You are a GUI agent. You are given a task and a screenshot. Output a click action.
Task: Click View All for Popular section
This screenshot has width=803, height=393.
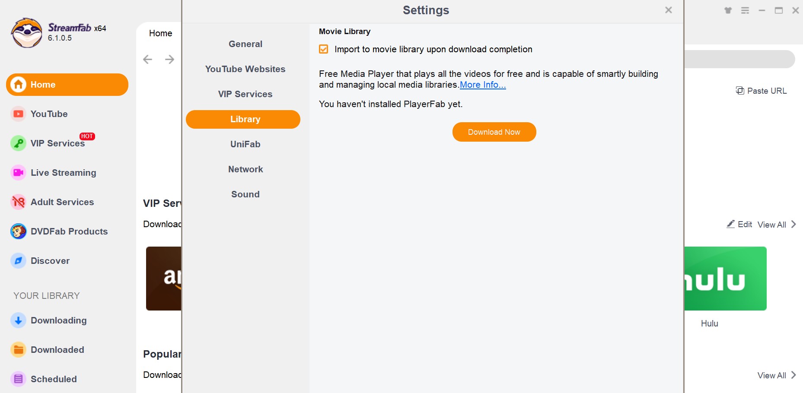[x=772, y=375]
